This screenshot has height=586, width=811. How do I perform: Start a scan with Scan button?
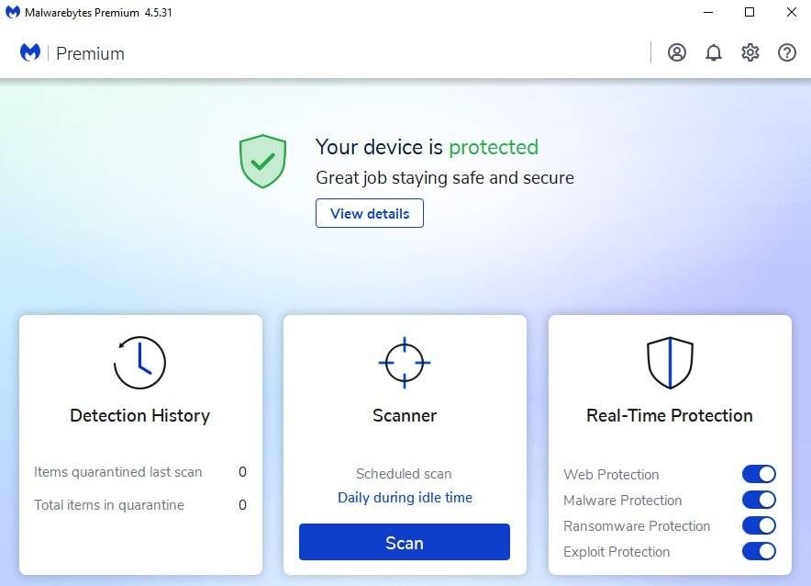click(x=405, y=542)
